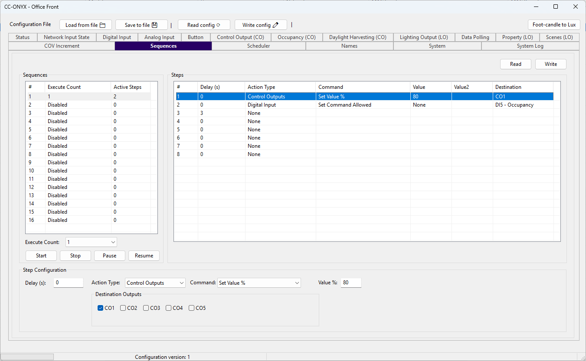Enable the CO2 destination output

tap(123, 308)
